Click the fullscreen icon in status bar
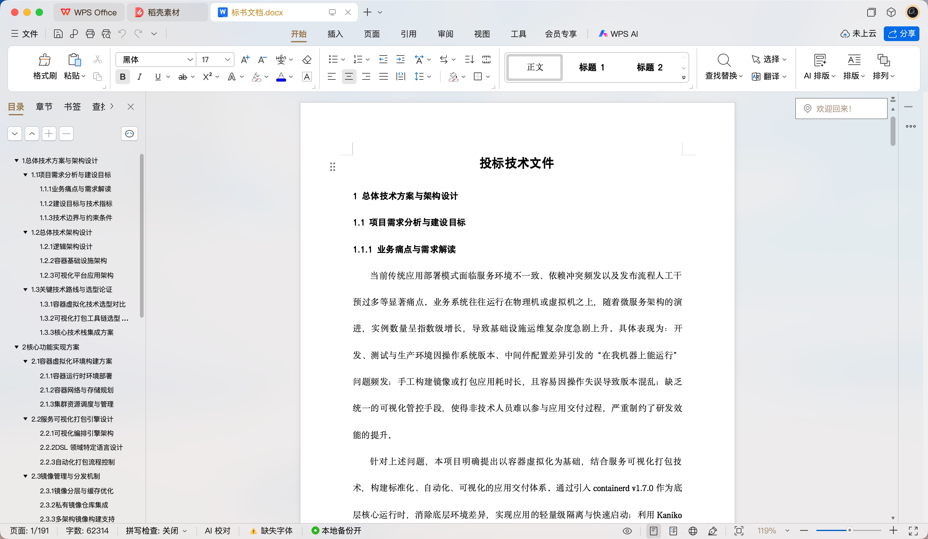The height and width of the screenshot is (539, 928). (913, 530)
